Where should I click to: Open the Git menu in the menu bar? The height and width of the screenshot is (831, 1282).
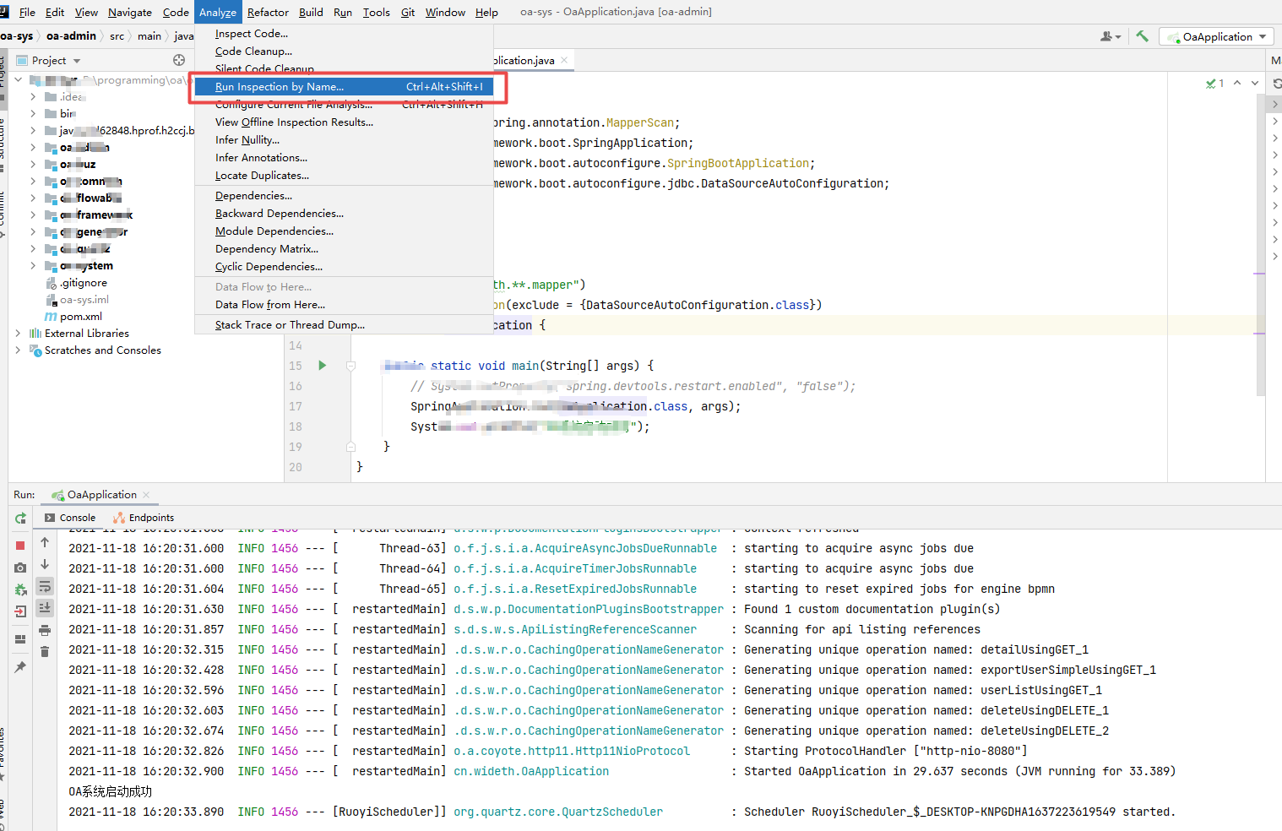coord(408,12)
